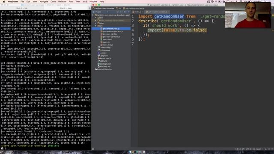
Task: Open the View menu
Action: coord(35,2)
